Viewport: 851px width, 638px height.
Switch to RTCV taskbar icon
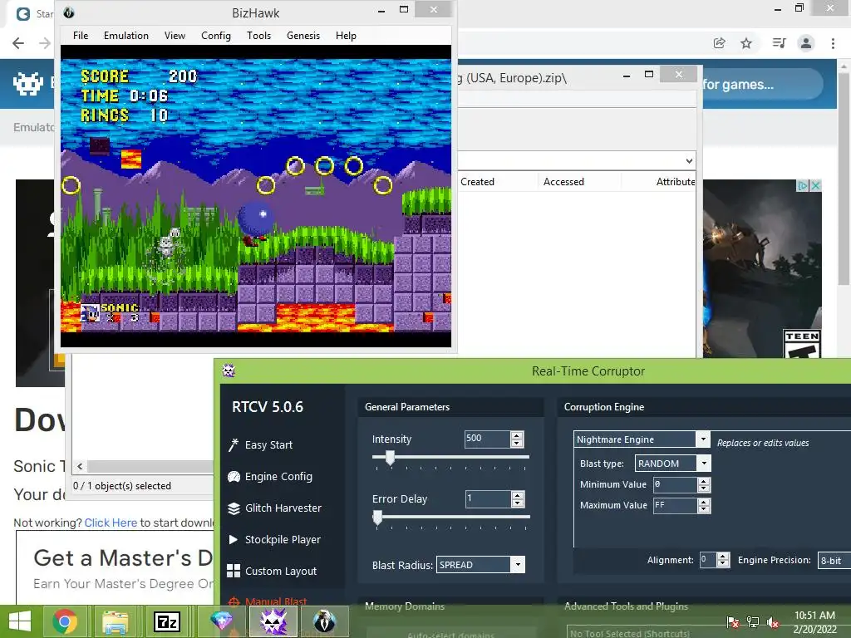[273, 621]
